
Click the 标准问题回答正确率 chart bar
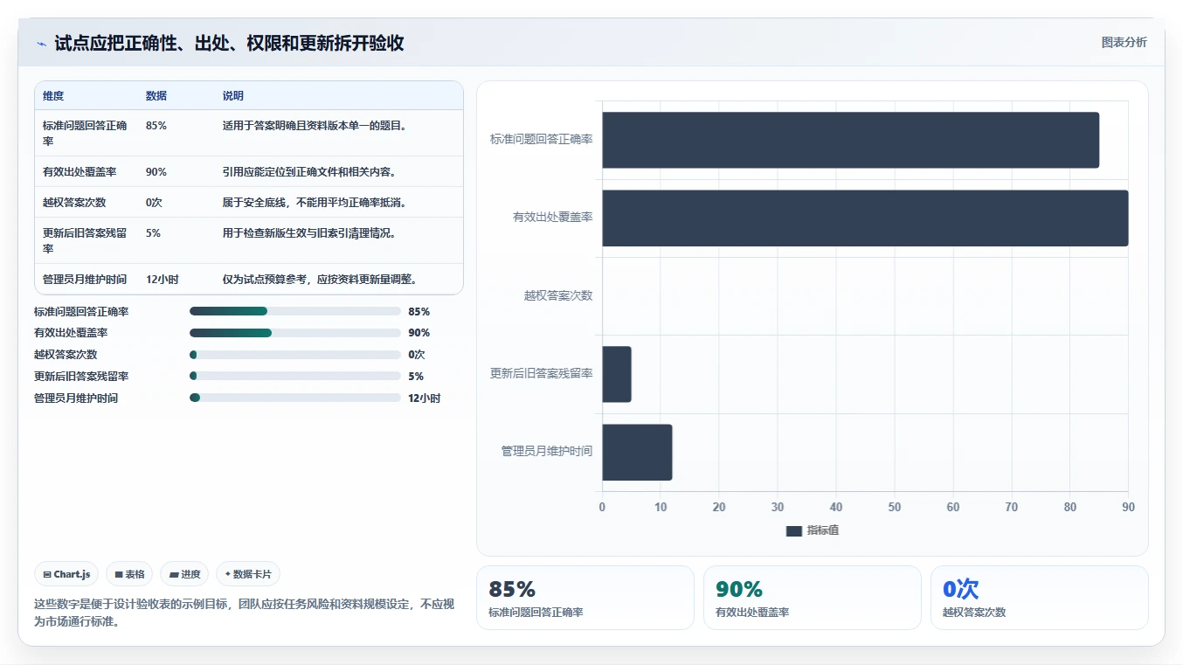point(850,140)
